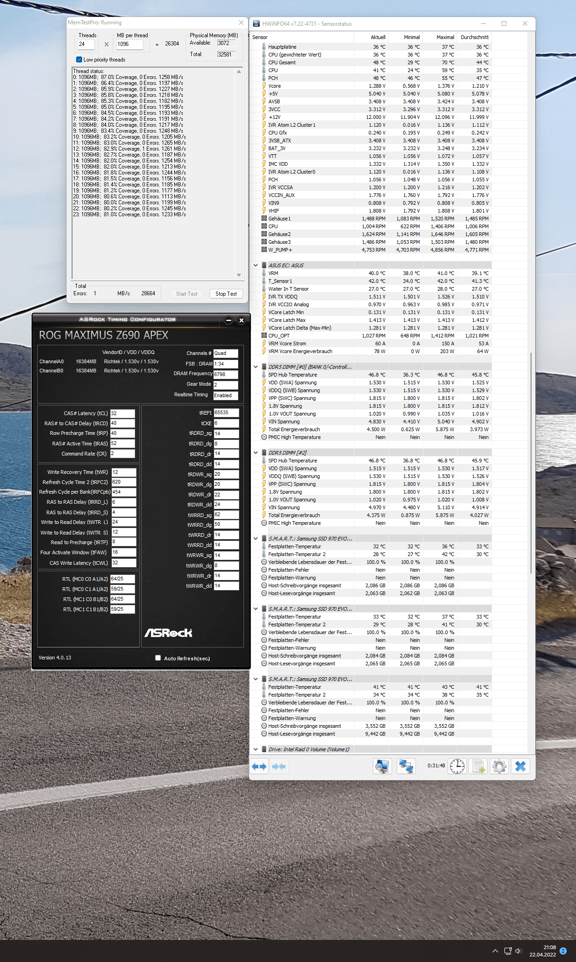Viewport: 576px width, 962px height.
Task: Click the Threads input field
Action: (x=86, y=45)
